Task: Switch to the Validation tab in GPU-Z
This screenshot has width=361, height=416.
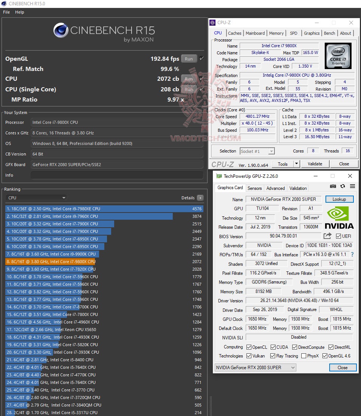Action: pyautogui.click(x=298, y=188)
